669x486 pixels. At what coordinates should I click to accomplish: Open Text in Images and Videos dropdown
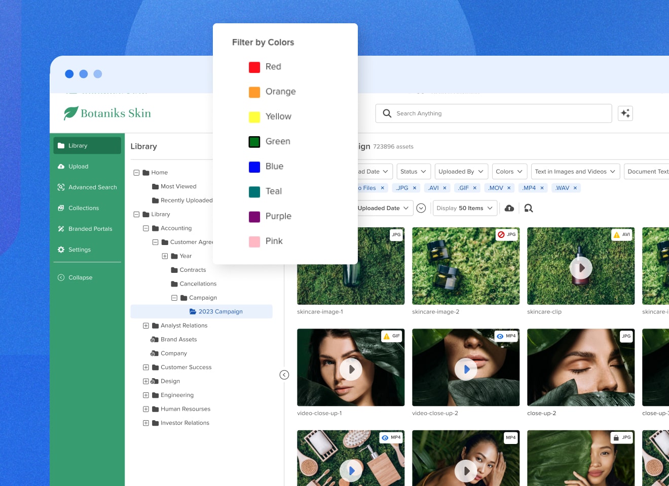pyautogui.click(x=575, y=172)
